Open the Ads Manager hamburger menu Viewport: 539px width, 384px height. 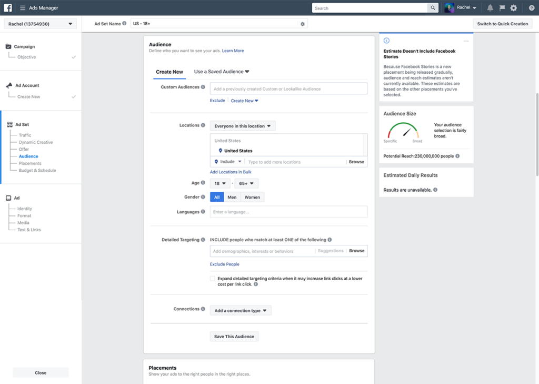click(23, 8)
